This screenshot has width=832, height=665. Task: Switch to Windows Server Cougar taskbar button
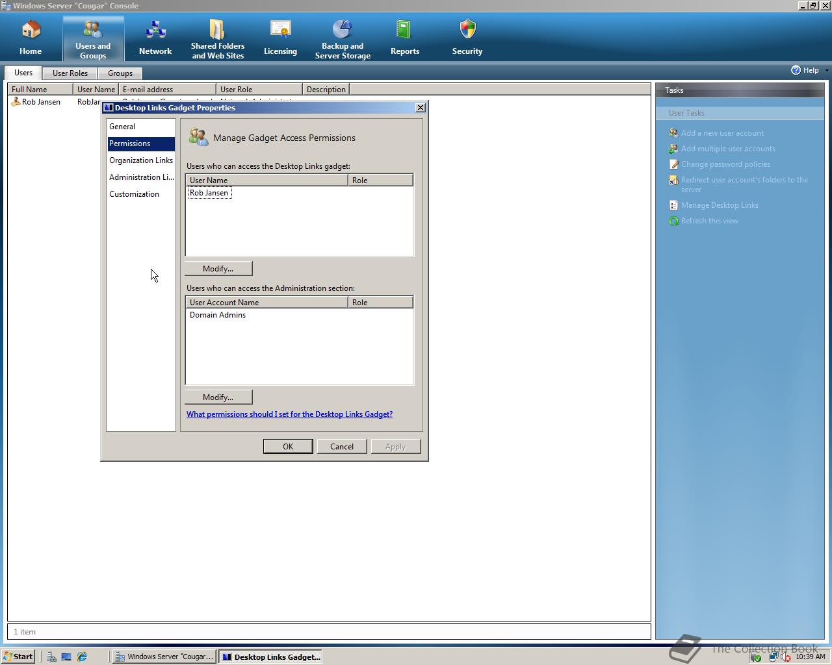tap(164, 657)
